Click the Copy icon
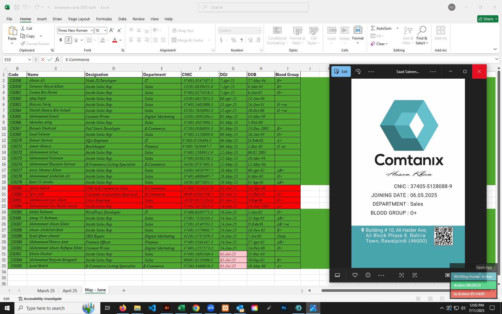Screen dimensions: 502x314 pos(23,36)
